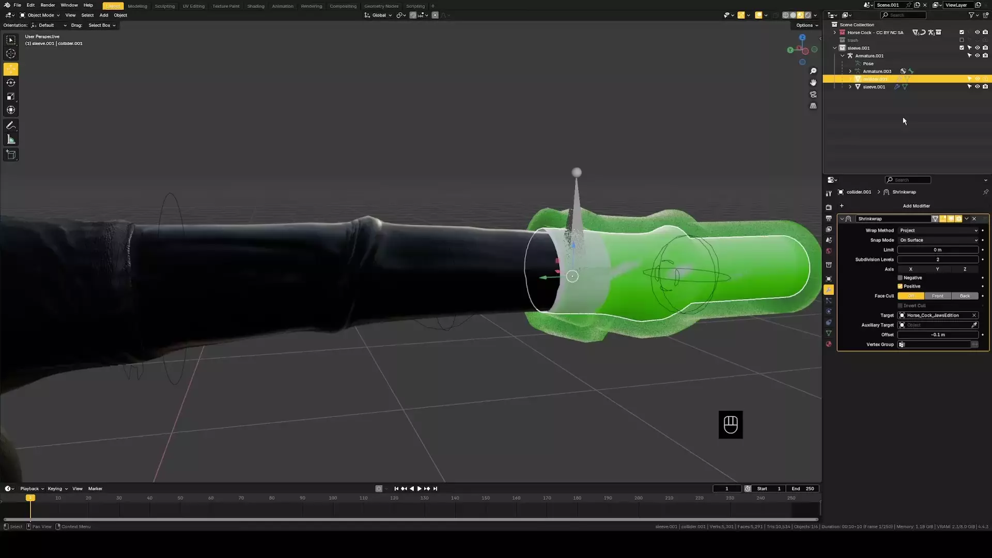Select the Scale tool
This screenshot has height=558, width=992.
click(11, 97)
